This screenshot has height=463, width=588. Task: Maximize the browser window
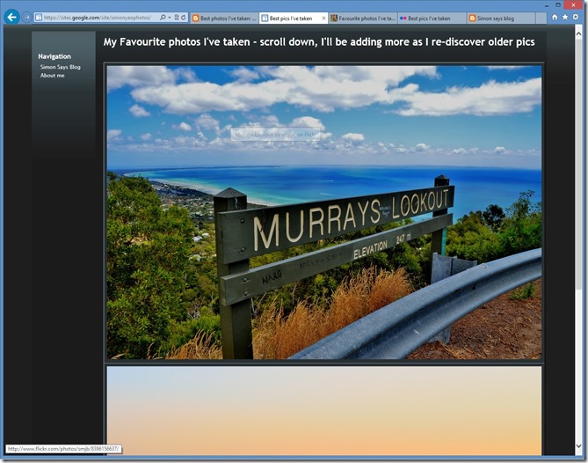point(558,5)
